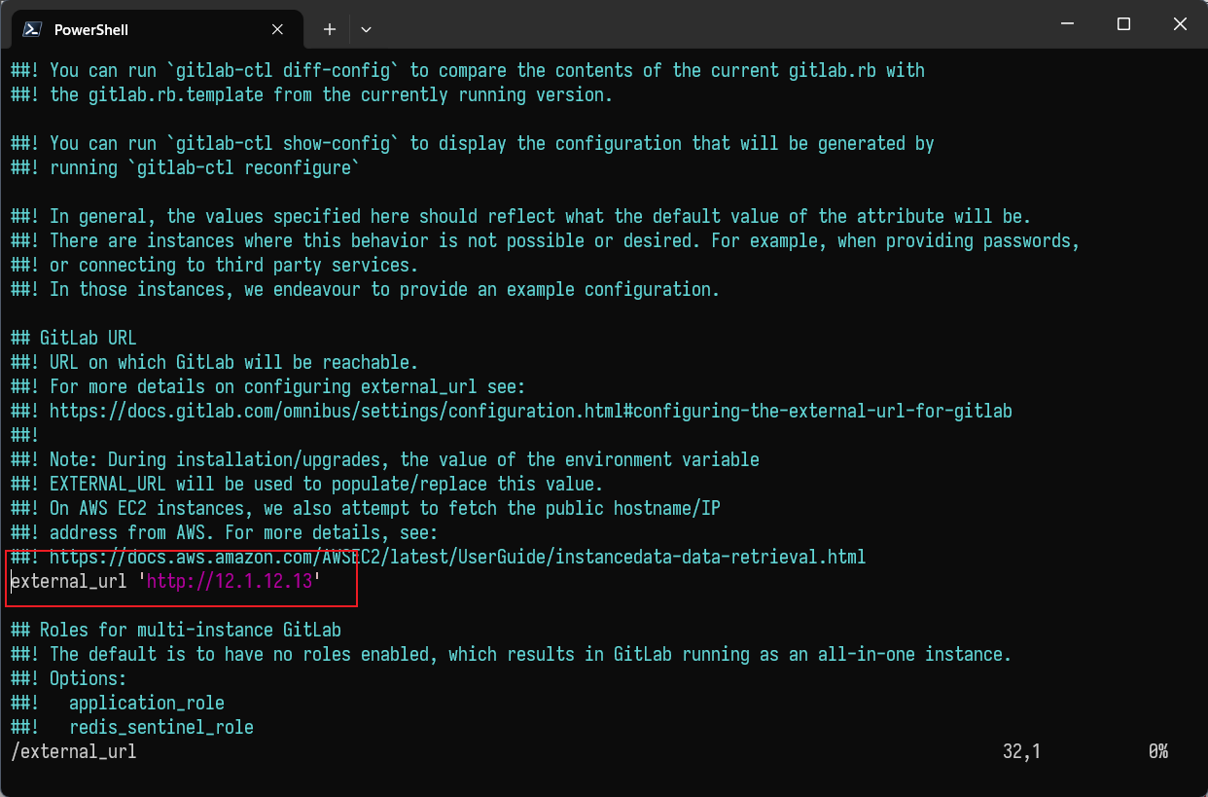Click the '## GitLab URL' heading line
The width and height of the screenshot is (1208, 797).
pos(74,339)
